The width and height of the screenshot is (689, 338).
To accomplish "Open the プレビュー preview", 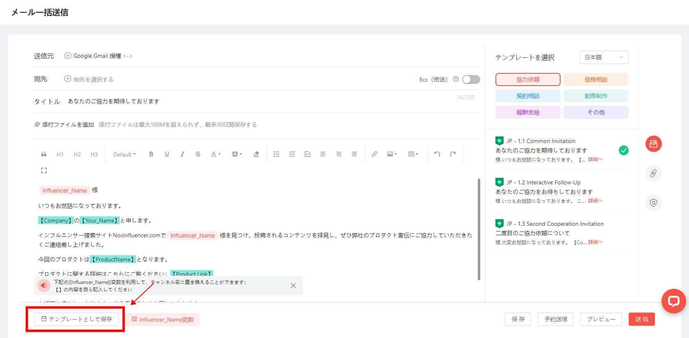I will (601, 319).
